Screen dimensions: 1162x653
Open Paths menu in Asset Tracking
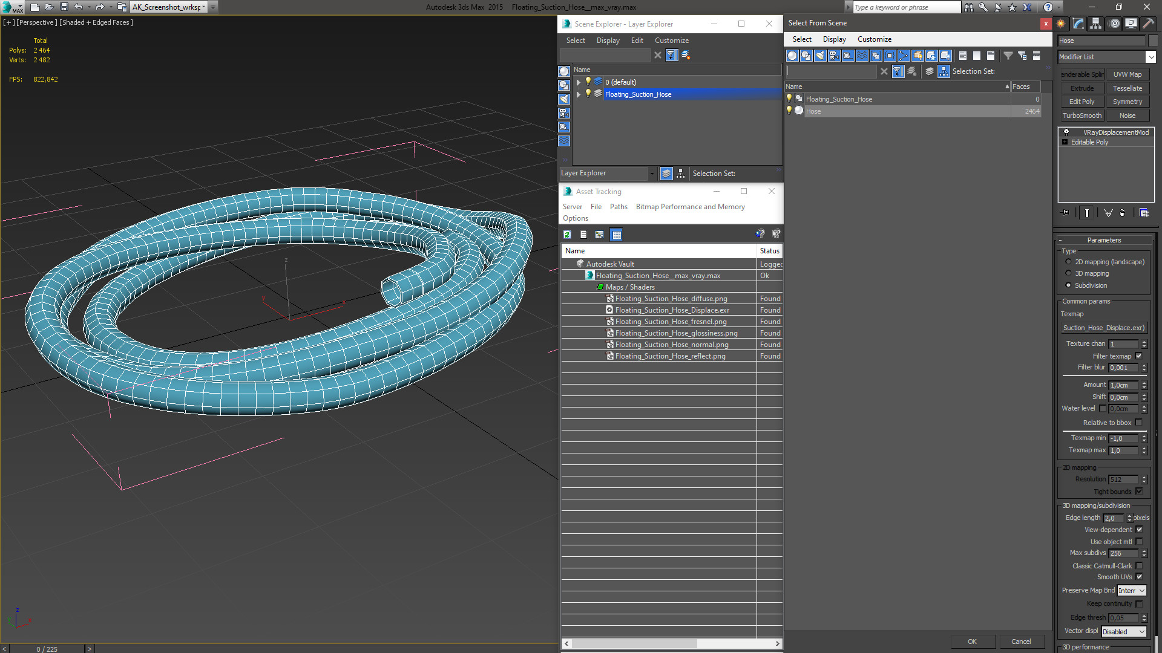[x=619, y=207]
